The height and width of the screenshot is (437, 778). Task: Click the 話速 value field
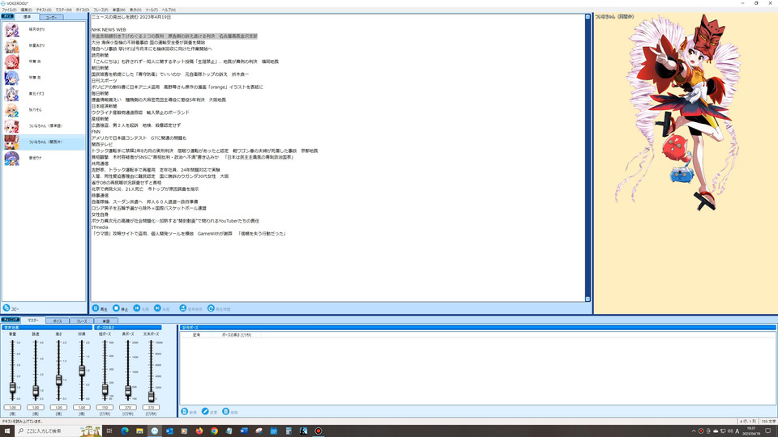(35, 407)
